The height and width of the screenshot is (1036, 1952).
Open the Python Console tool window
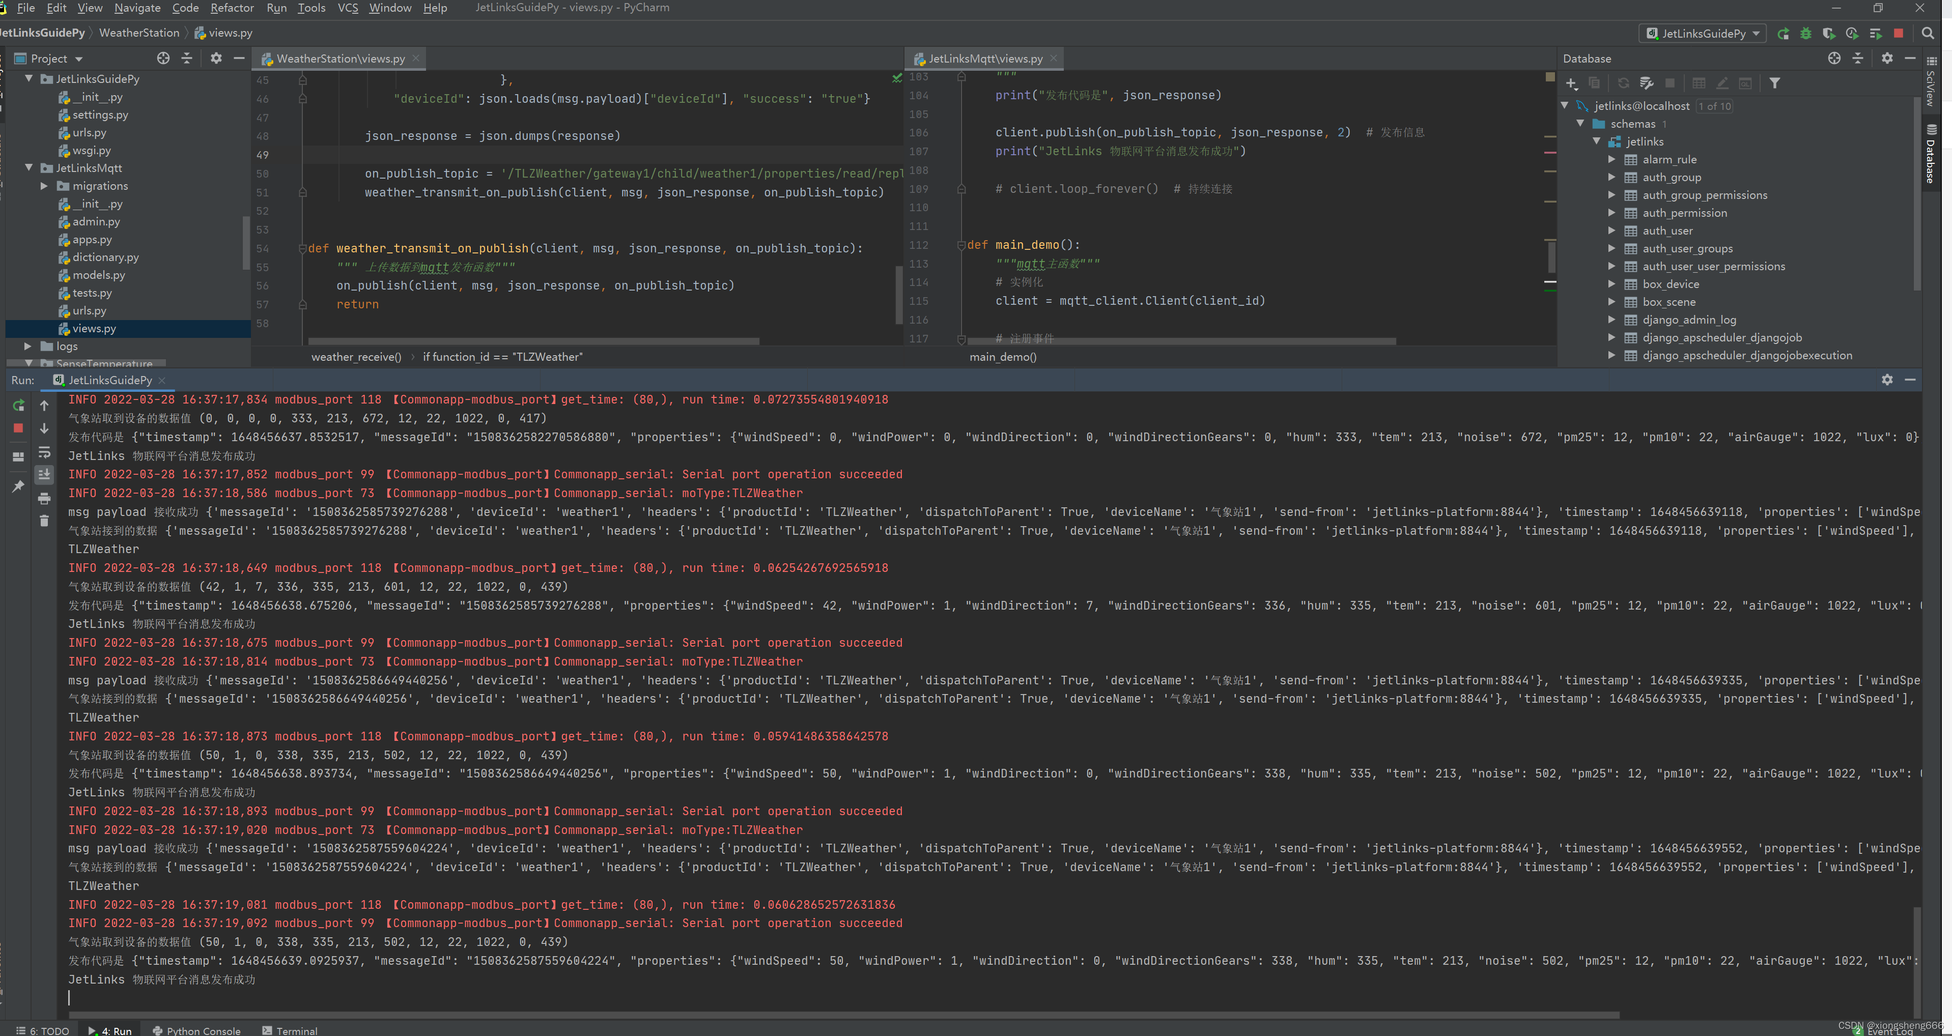point(196,1030)
